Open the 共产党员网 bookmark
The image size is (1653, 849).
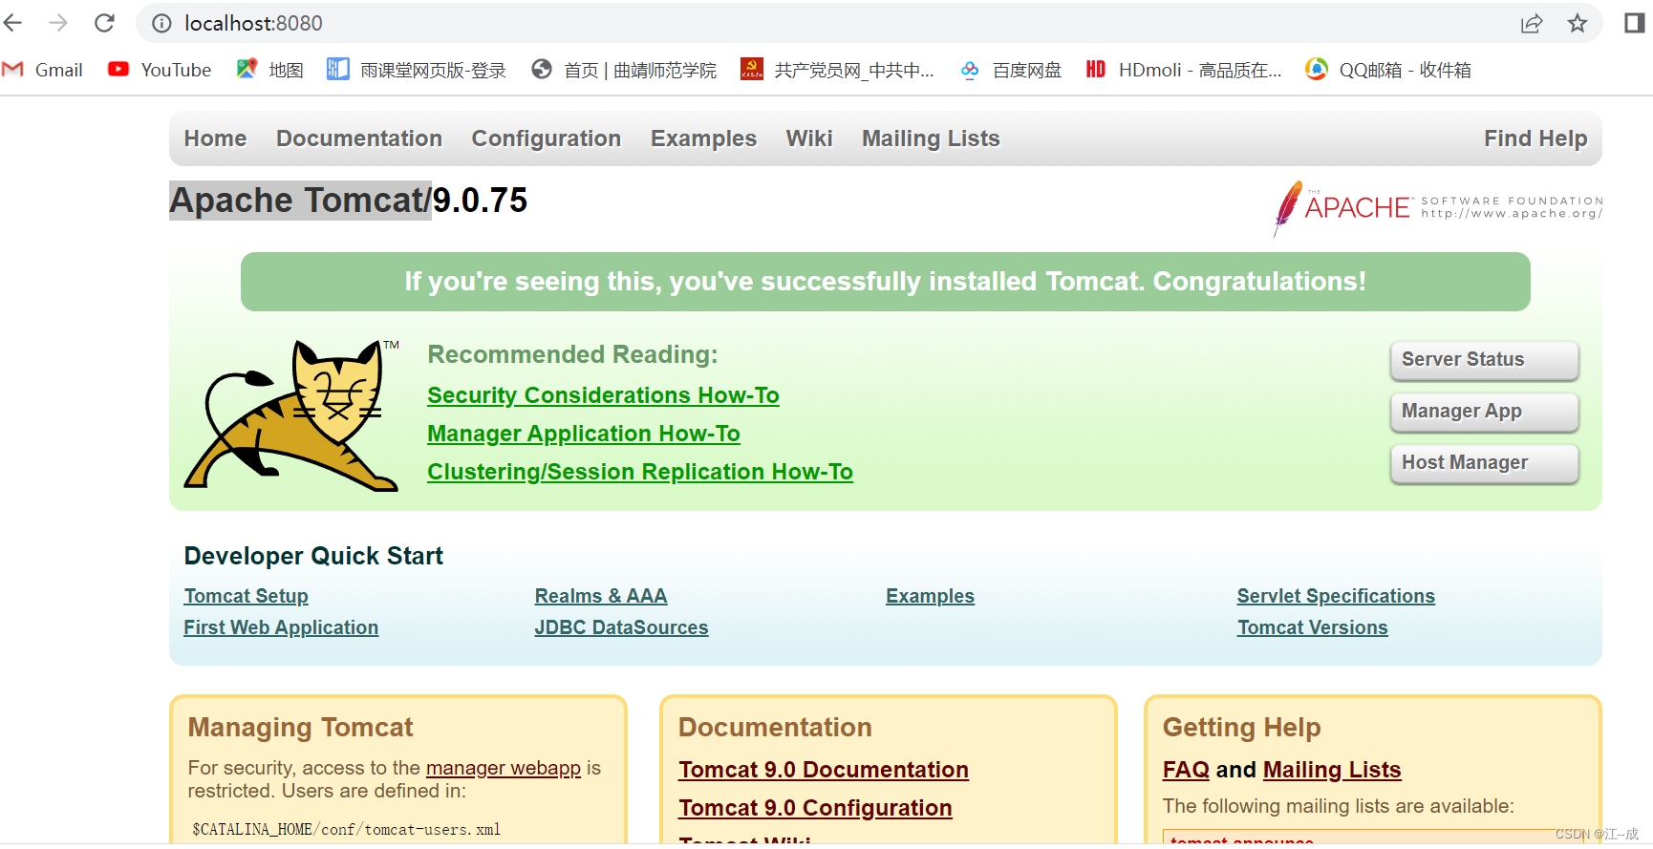837,70
